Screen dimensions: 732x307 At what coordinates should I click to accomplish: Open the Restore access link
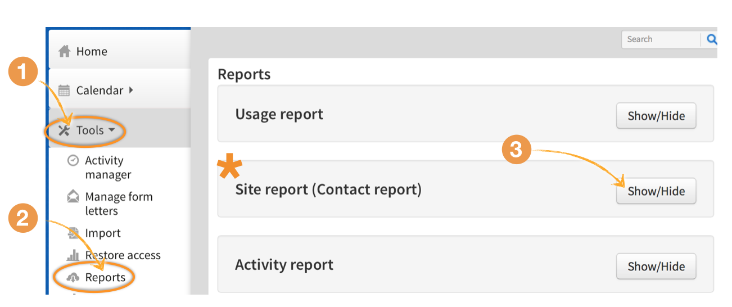tap(123, 255)
